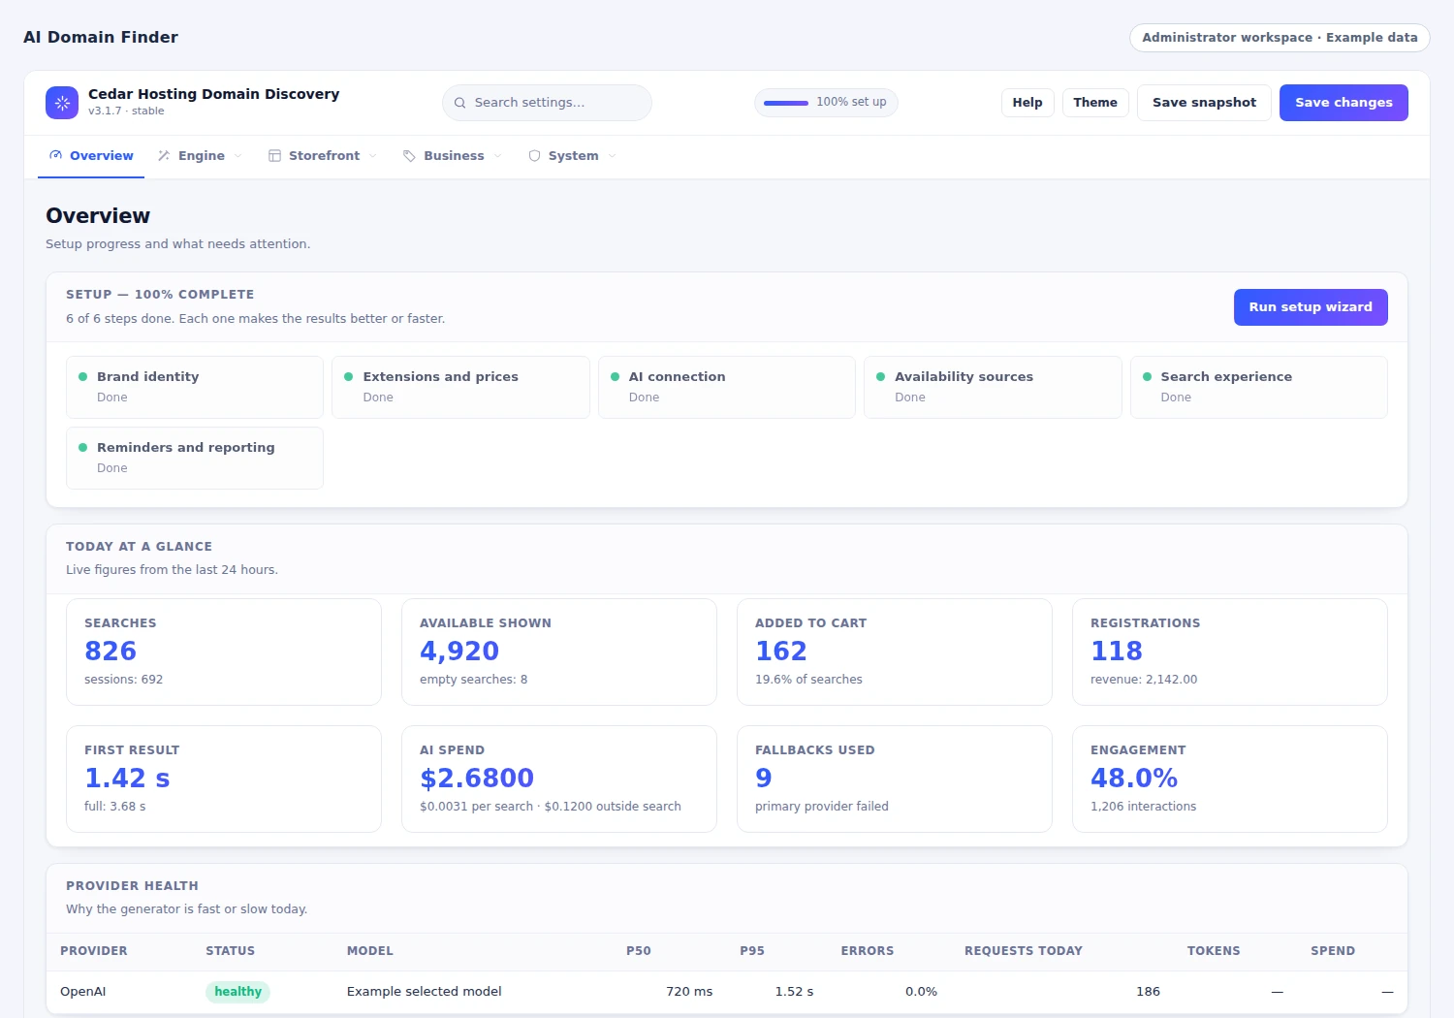The height and width of the screenshot is (1018, 1454).
Task: Open the Storefront tab
Action: coord(323,156)
